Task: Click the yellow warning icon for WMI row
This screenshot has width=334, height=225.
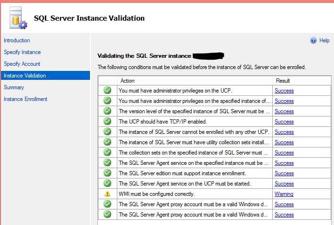Action: (107, 194)
